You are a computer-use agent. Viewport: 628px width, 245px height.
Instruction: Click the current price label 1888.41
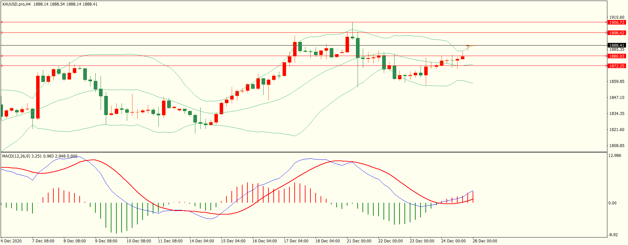[x=617, y=46]
